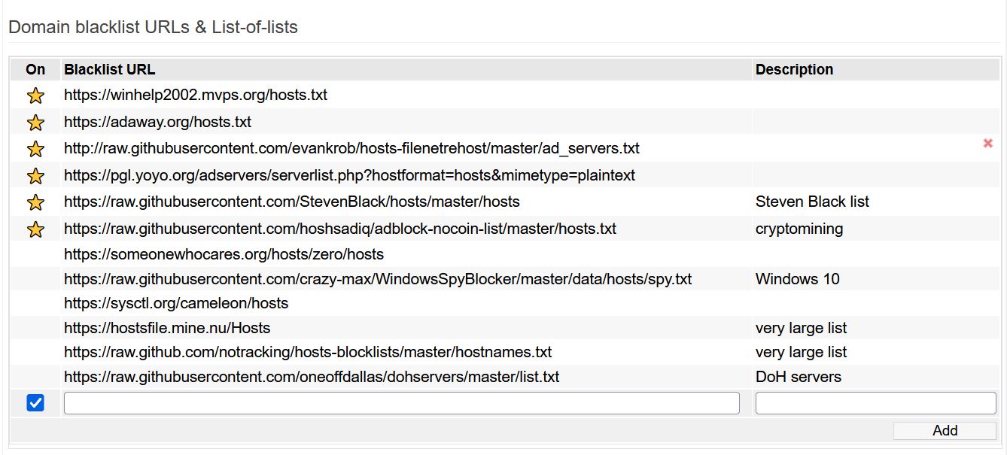Image resolution: width=1007 pixels, height=455 pixels.
Task: Click the star on the cryptomining list row
Action: 35,229
